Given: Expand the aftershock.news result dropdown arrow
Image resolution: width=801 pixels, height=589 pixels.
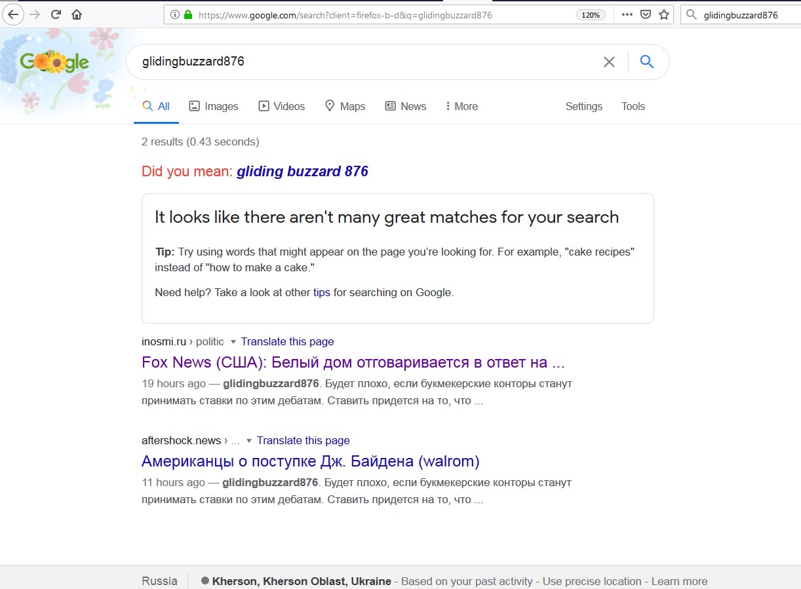Looking at the screenshot, I should [249, 441].
